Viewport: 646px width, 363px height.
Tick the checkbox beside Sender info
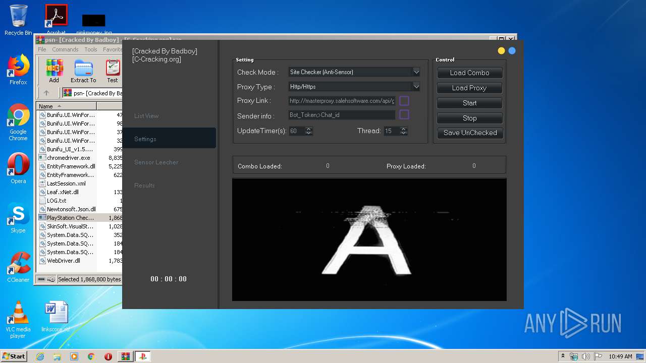point(404,114)
